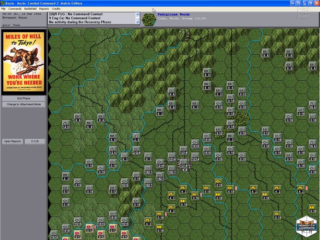Click the fortification at the map's top edge
Screen dimensions: 320x240
184,34
